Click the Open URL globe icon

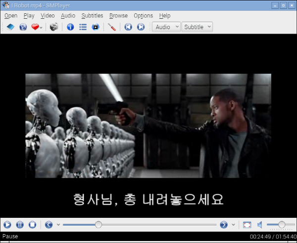23,27
